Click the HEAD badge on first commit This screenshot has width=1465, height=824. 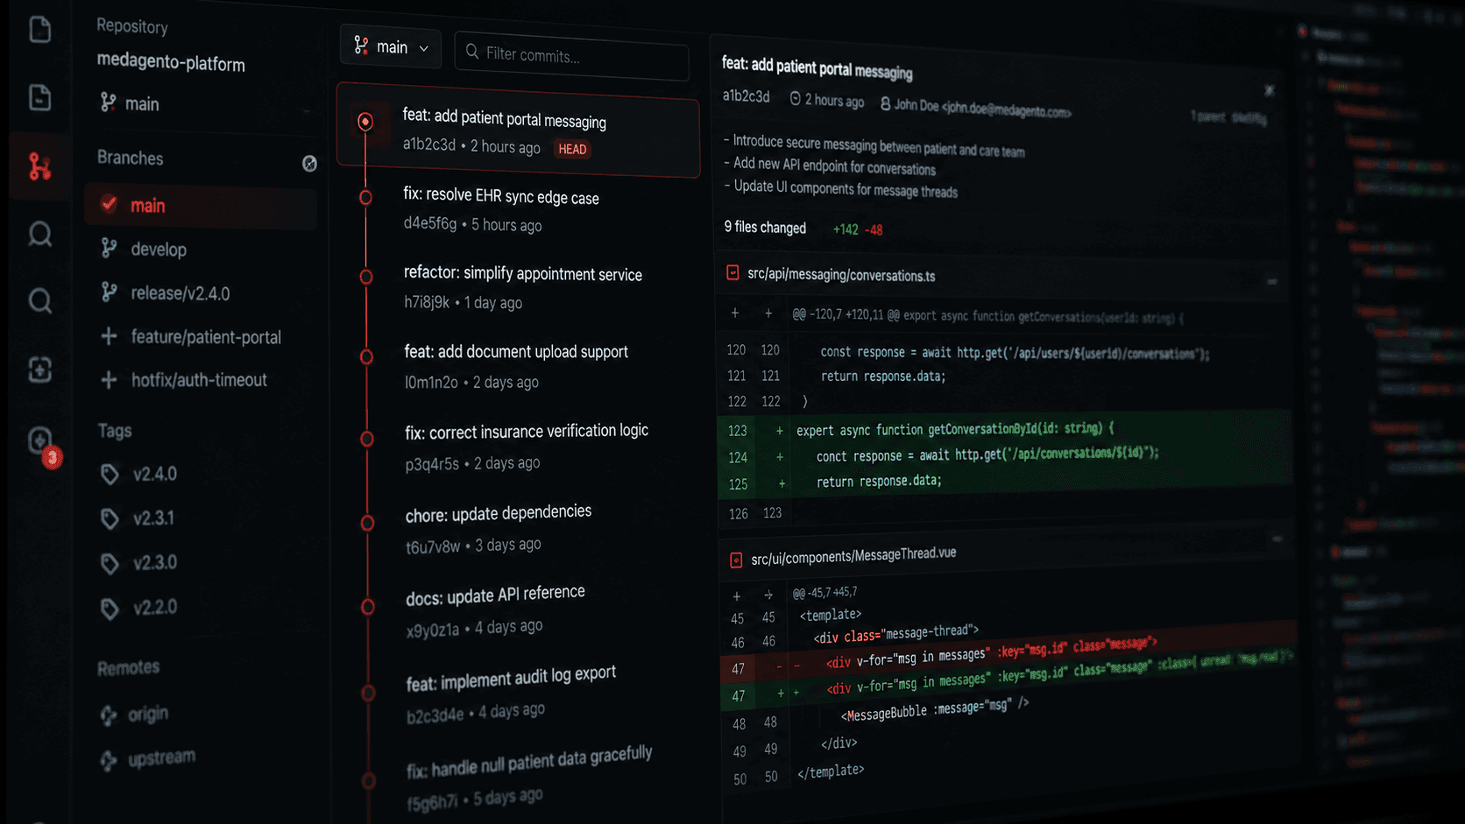(x=572, y=149)
